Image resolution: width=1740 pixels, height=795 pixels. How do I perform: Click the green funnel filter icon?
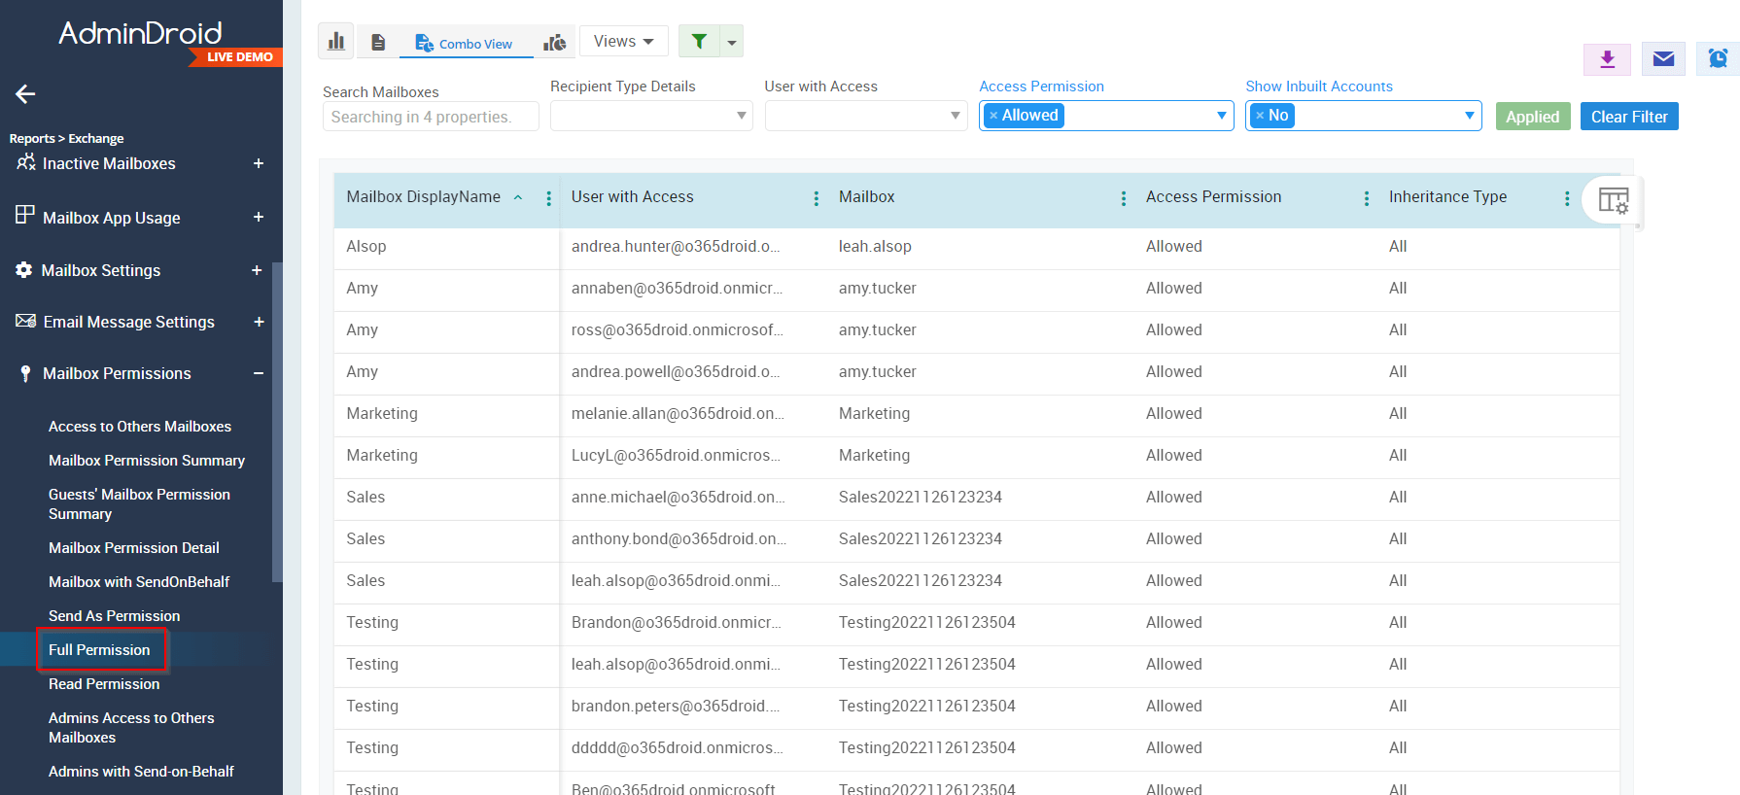tap(699, 41)
